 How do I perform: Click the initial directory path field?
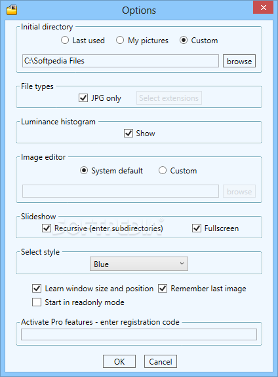click(121, 61)
